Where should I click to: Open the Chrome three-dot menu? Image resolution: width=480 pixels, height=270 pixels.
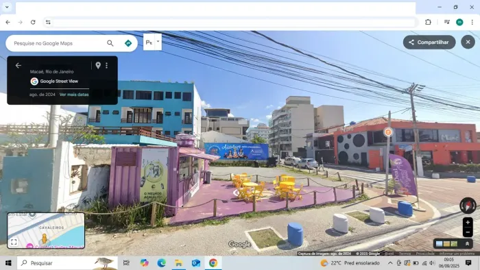click(x=472, y=22)
